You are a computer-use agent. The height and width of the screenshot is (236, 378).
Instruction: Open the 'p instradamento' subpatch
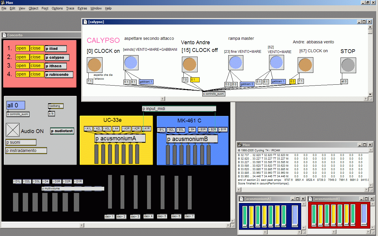(x=26, y=151)
